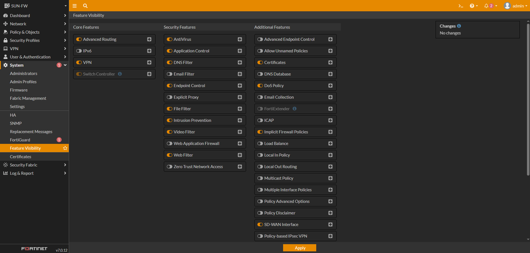This screenshot has width=530, height=253.
Task: Expand the Network menu section
Action: tap(34, 24)
